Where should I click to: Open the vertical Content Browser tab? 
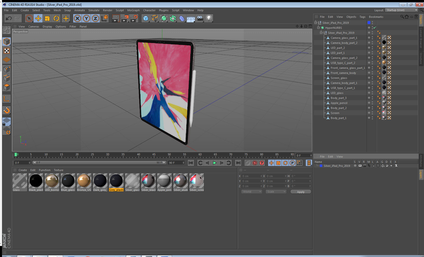point(421,38)
